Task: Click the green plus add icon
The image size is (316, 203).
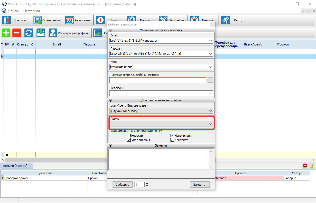Action: (x=6, y=33)
